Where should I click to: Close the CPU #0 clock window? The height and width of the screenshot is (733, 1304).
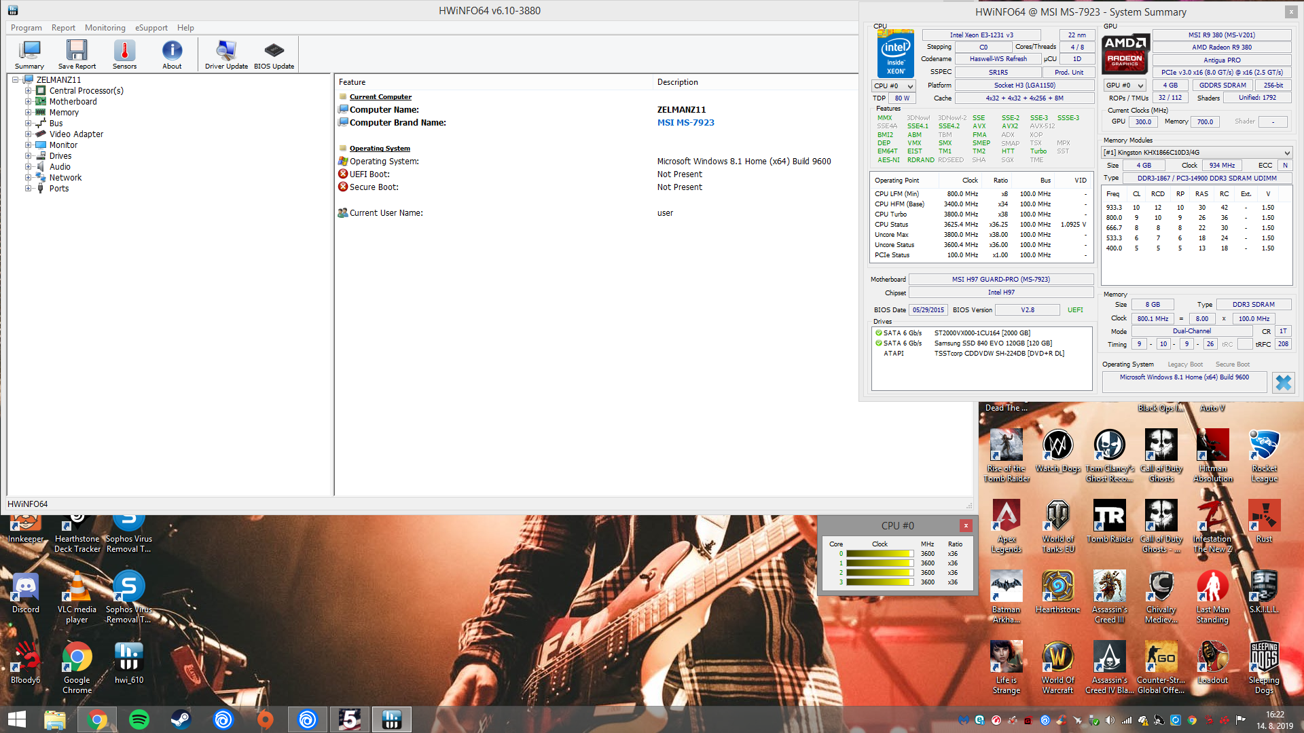(966, 526)
